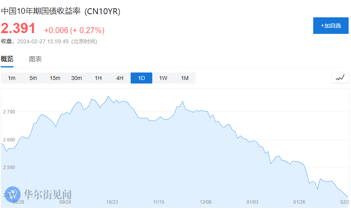Click the 2.391 yield price

(x=18, y=28)
